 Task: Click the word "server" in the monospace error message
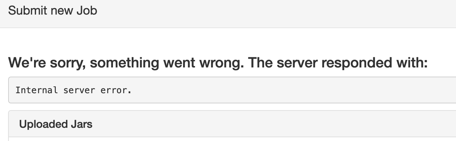78,90
